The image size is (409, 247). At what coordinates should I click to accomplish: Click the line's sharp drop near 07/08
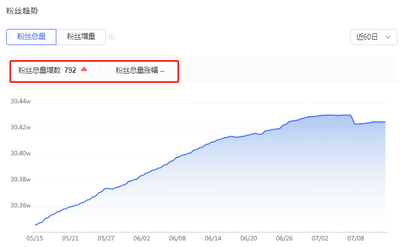[353, 120]
